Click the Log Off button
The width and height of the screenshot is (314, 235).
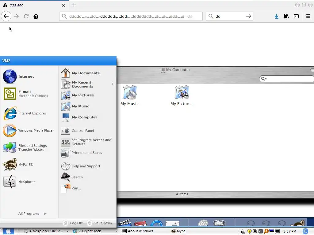click(73, 223)
